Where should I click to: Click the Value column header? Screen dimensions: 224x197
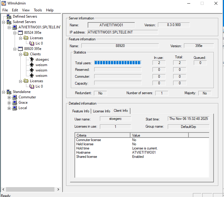(x=159, y=135)
